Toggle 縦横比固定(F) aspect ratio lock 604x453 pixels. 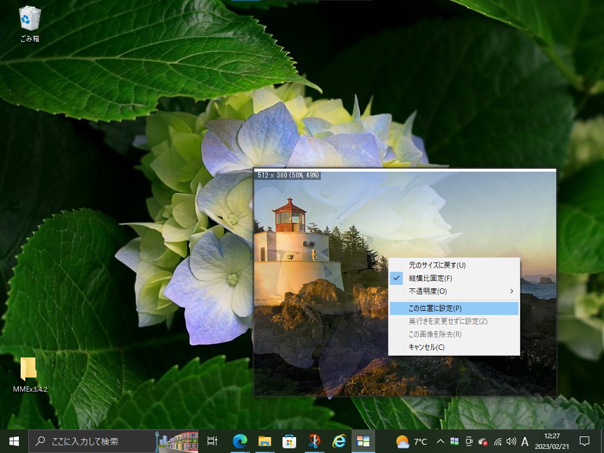pyautogui.click(x=454, y=278)
